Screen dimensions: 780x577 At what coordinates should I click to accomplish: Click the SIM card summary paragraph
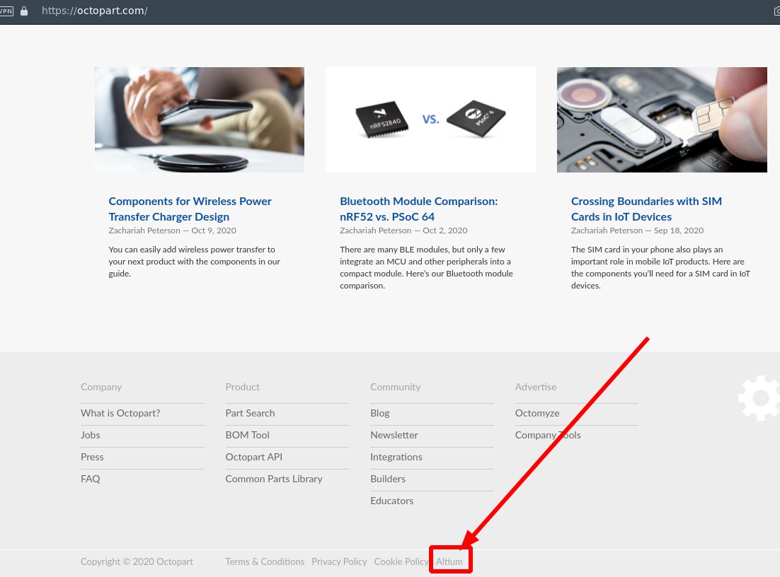pyautogui.click(x=660, y=267)
